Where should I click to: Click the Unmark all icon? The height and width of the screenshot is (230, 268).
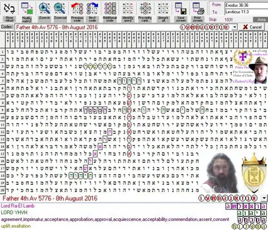pos(163,8)
